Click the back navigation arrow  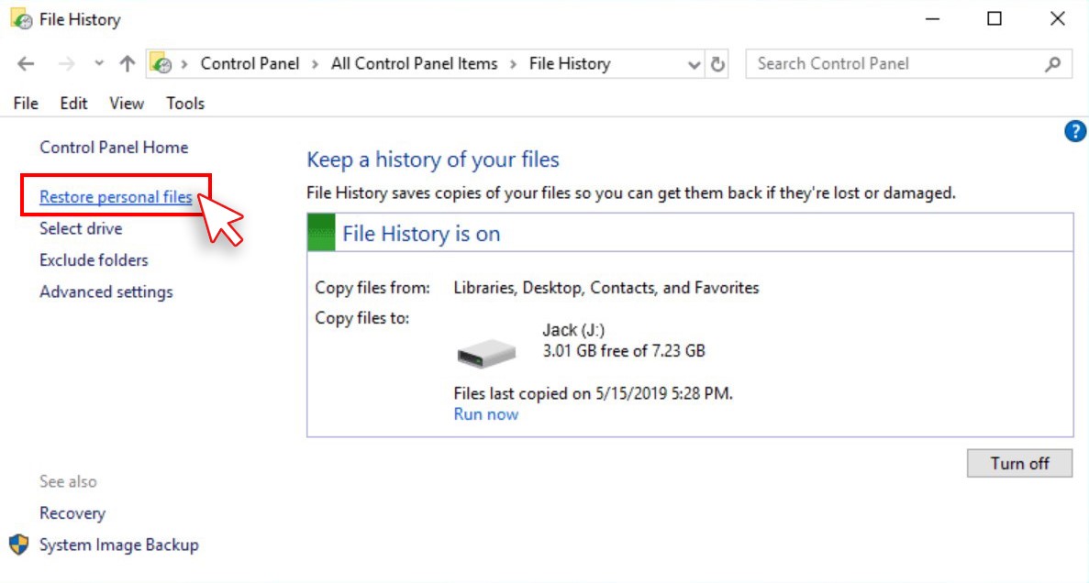point(26,64)
